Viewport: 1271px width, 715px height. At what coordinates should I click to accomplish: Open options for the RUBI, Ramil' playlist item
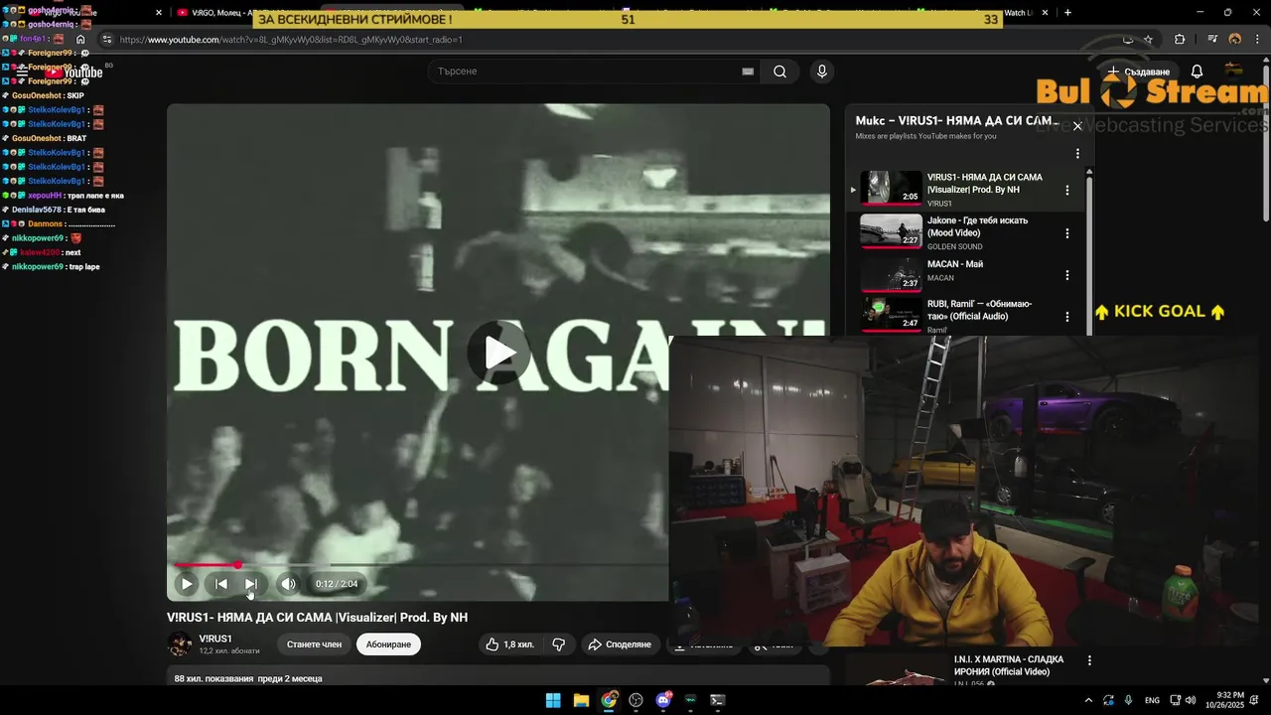[1067, 317]
